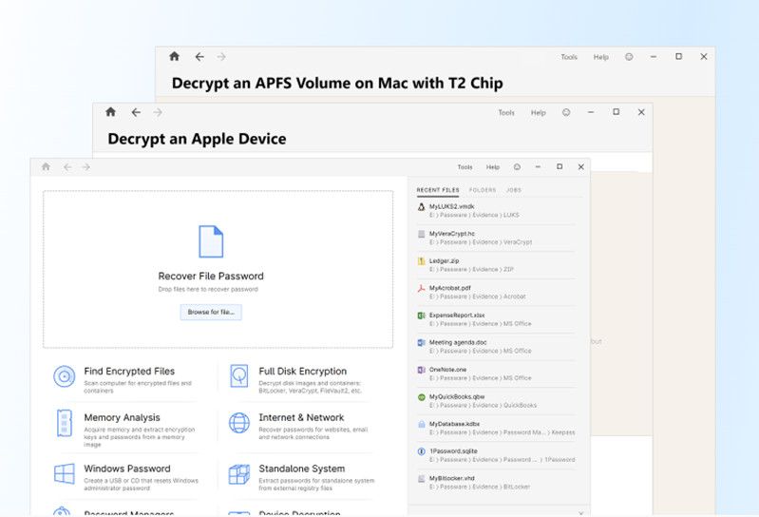Select ExpenseReport.xlsx recent file

[496, 319]
